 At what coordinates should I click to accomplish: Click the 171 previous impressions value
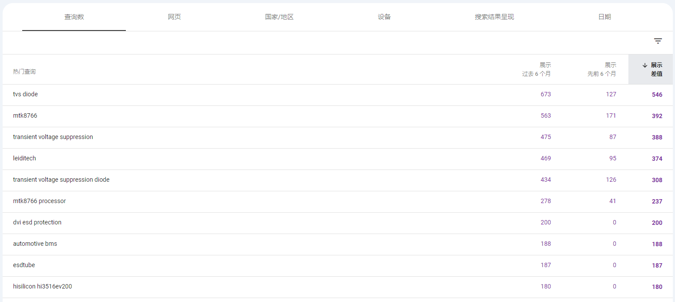[611, 115]
